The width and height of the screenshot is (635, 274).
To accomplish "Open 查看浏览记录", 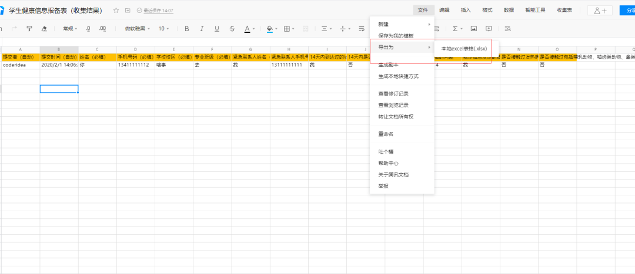I will coord(402,105).
